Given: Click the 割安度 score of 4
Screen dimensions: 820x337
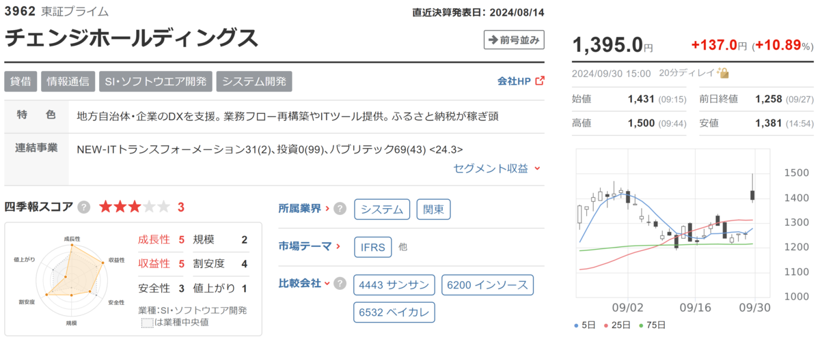Looking at the screenshot, I should click(244, 263).
